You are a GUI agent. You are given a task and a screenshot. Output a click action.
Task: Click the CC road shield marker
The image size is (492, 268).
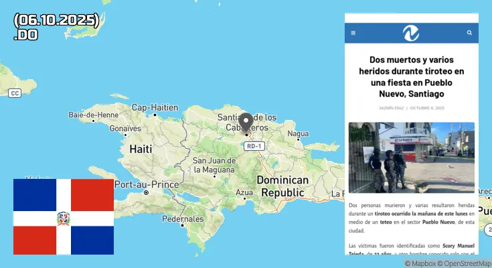tap(14, 93)
